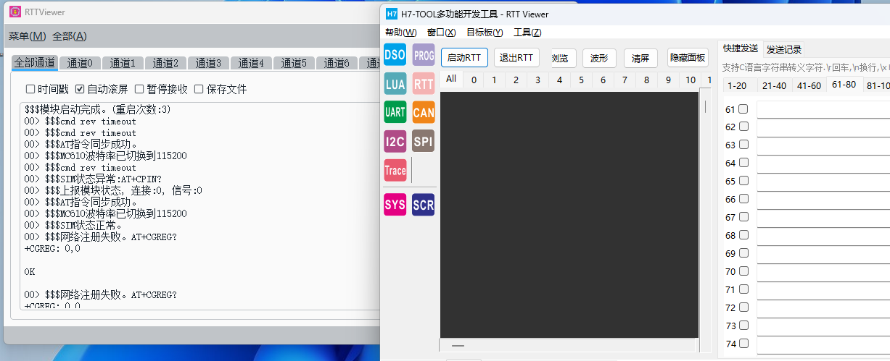Open 工具(Z) menu
Screen dimensions: 890x361
pyautogui.click(x=527, y=33)
